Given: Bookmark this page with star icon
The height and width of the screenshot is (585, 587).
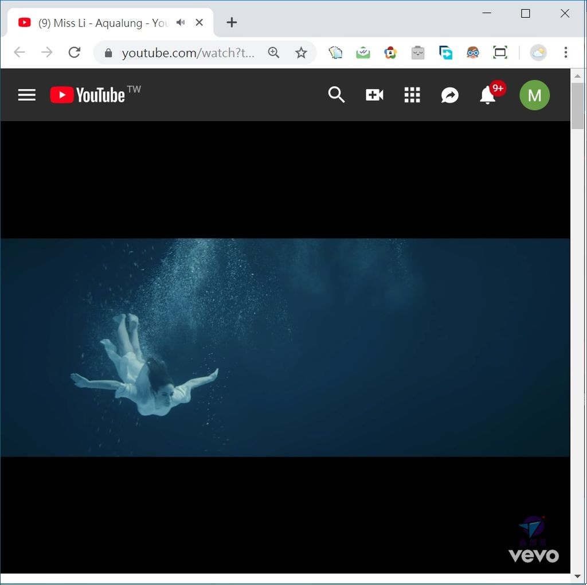Looking at the screenshot, I should 301,52.
